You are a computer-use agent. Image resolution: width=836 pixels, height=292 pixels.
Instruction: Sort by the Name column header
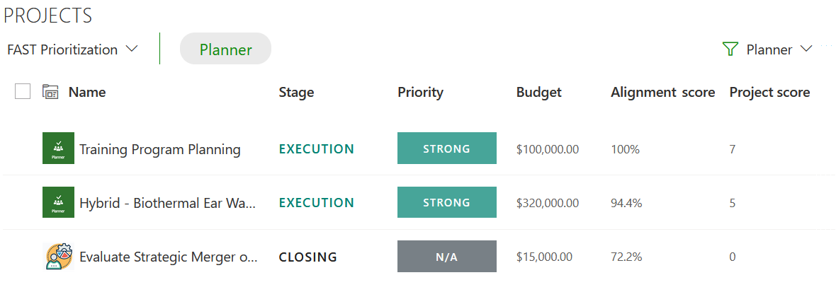coord(87,92)
